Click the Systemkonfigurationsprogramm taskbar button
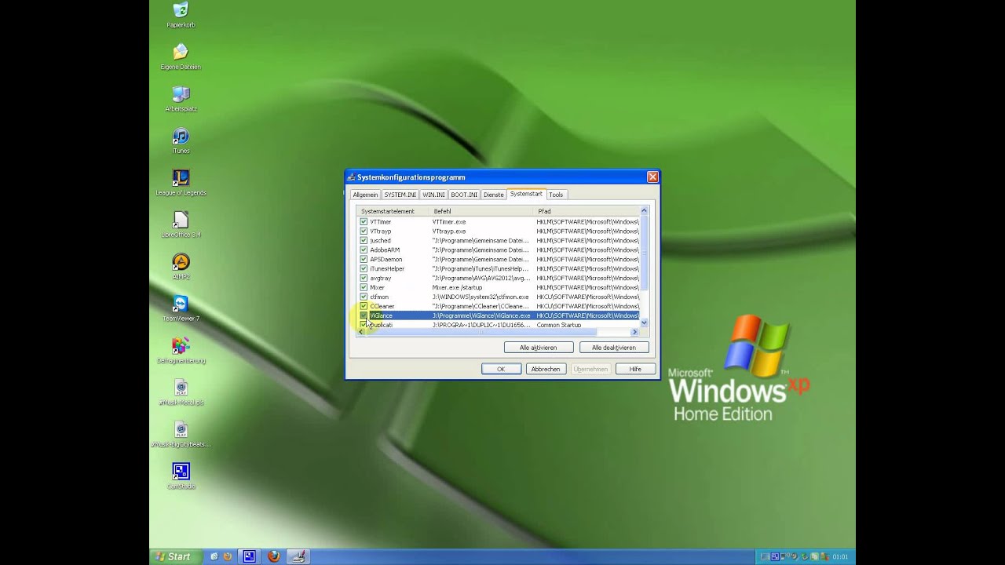The width and height of the screenshot is (1005, 565). [298, 556]
